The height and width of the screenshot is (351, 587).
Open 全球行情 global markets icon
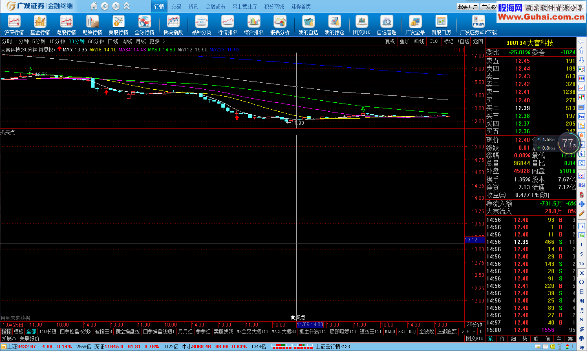144,25
